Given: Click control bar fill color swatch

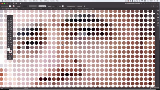Looking at the screenshot, I should click(10, 6).
